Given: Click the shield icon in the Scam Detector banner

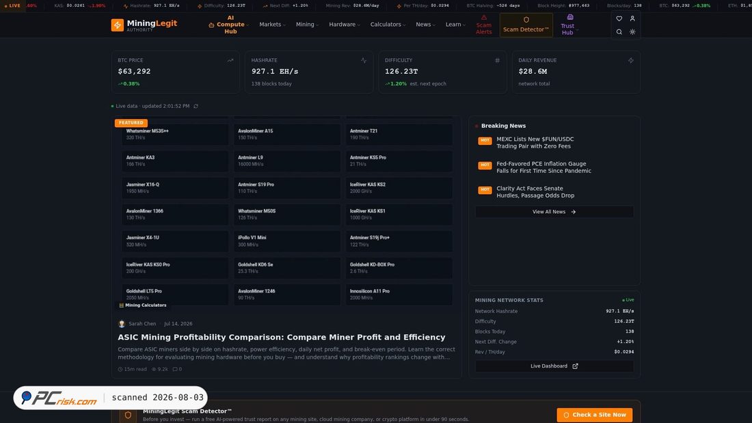Looking at the screenshot, I should [x=128, y=415].
